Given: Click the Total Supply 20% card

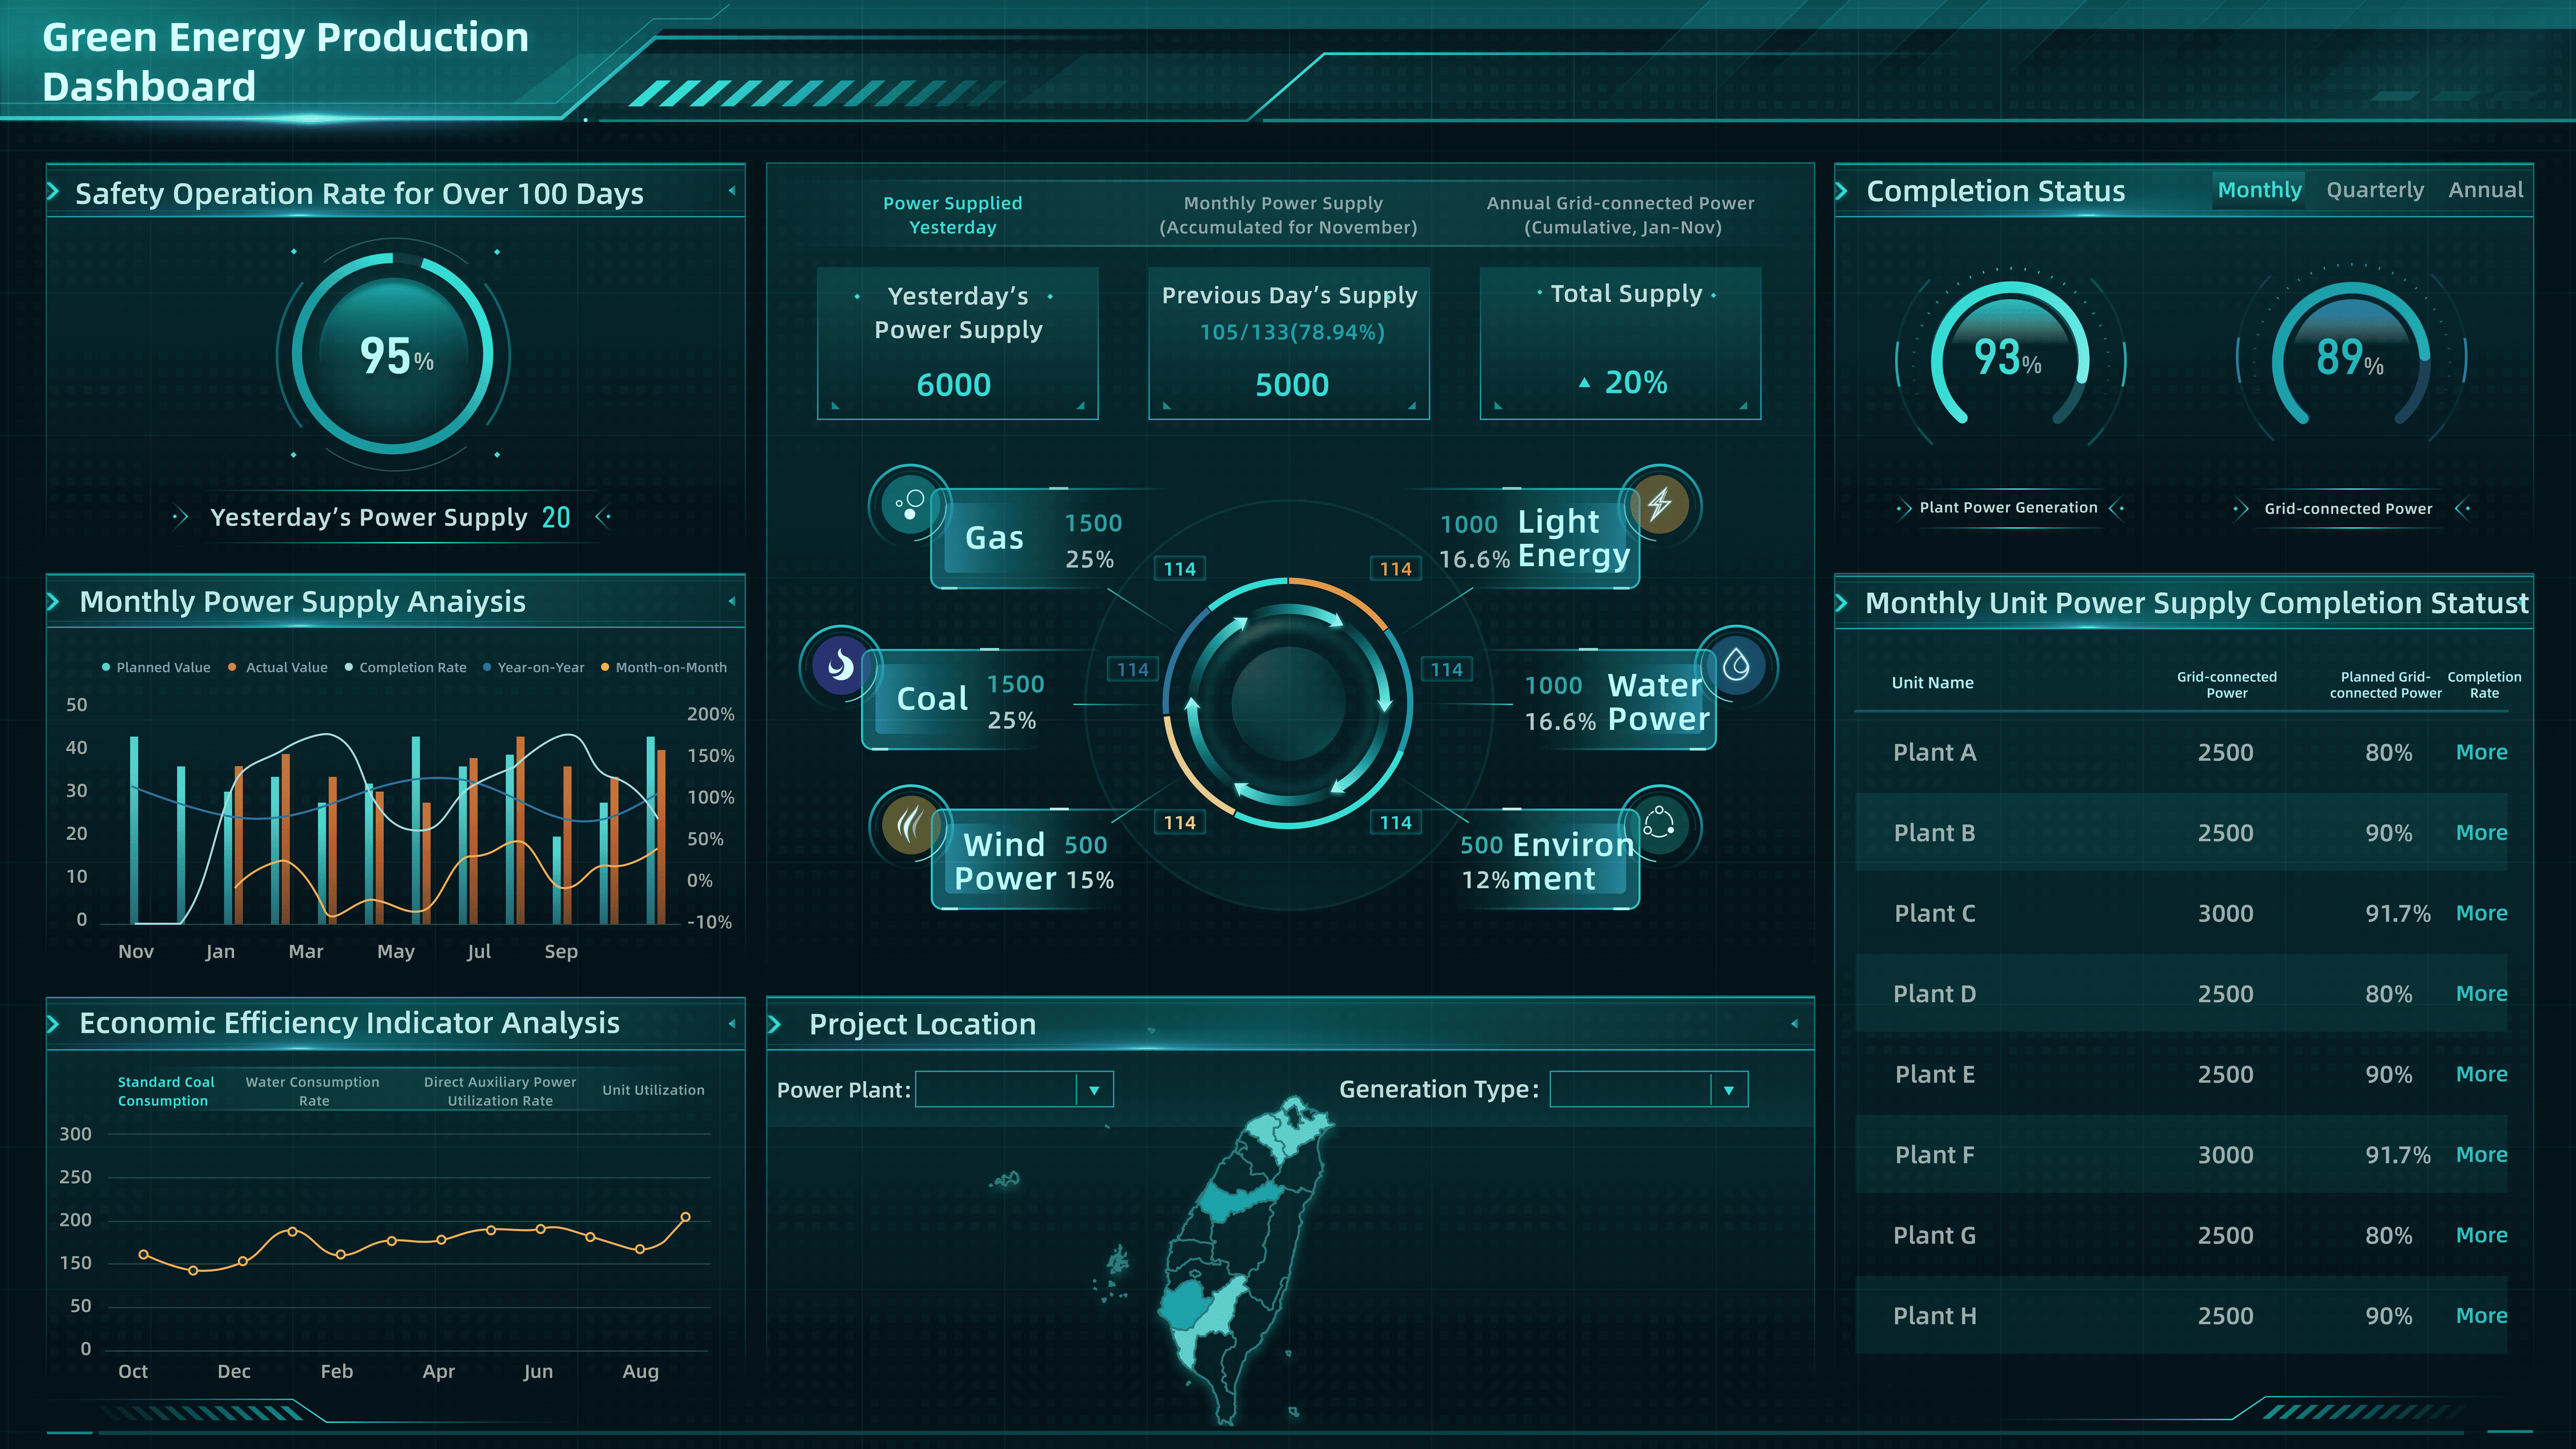Looking at the screenshot, I should 1620,343.
